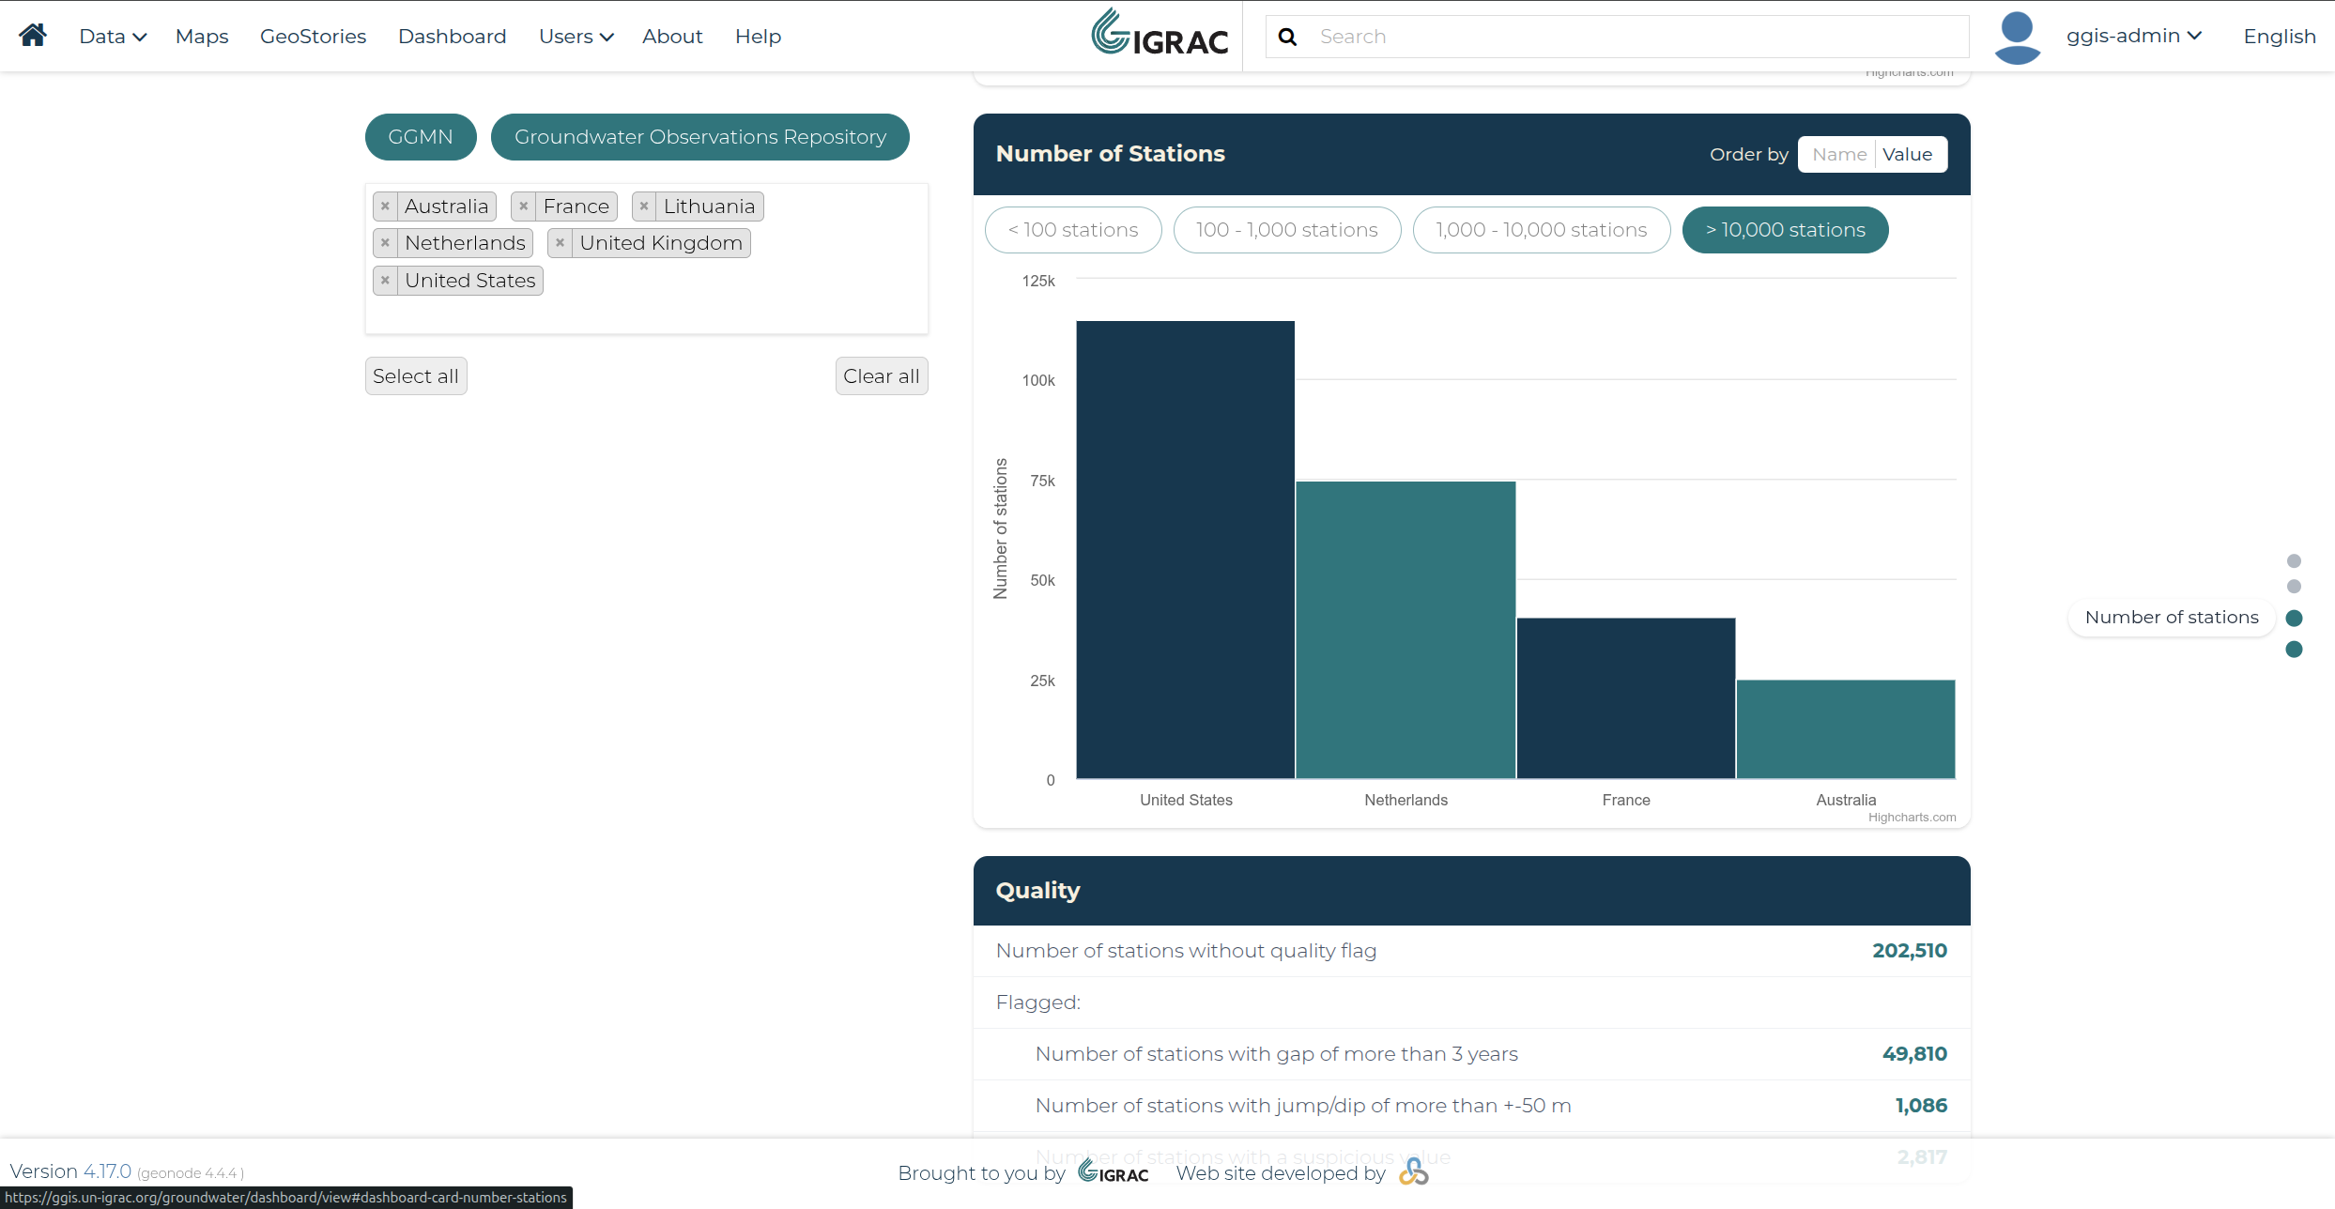Remove Australia from selected countries
This screenshot has height=1209, width=2335.
(x=385, y=207)
